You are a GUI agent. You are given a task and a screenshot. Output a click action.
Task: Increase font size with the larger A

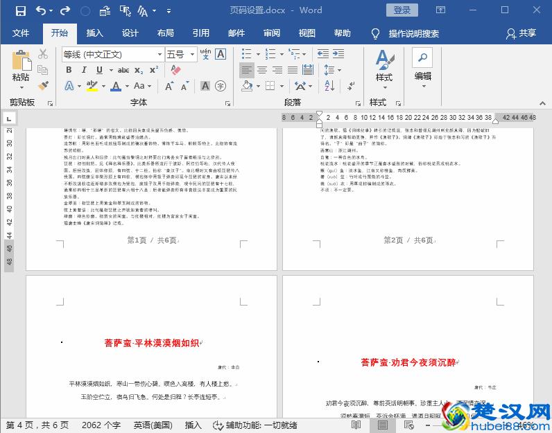(x=170, y=86)
